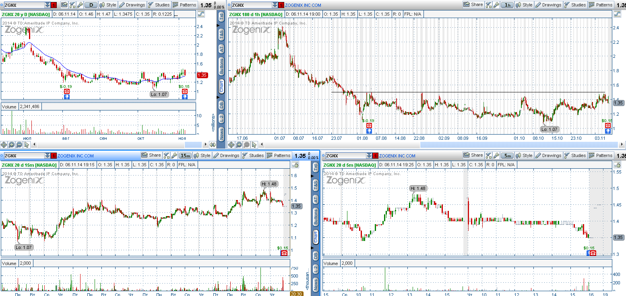626x296 pixels.
Task: Click earnings phone icon on 15m chart
Action: (284, 253)
